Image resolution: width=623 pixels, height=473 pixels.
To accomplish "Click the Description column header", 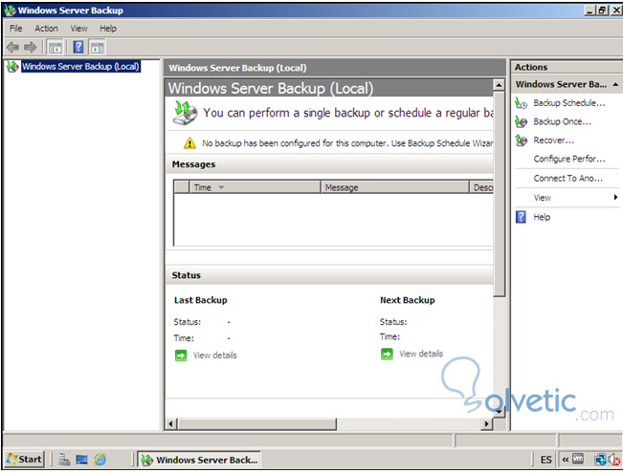I will pyautogui.click(x=481, y=187).
